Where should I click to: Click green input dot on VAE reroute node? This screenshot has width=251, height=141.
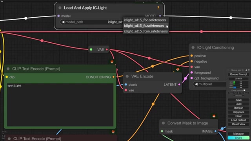[x=91, y=50]
